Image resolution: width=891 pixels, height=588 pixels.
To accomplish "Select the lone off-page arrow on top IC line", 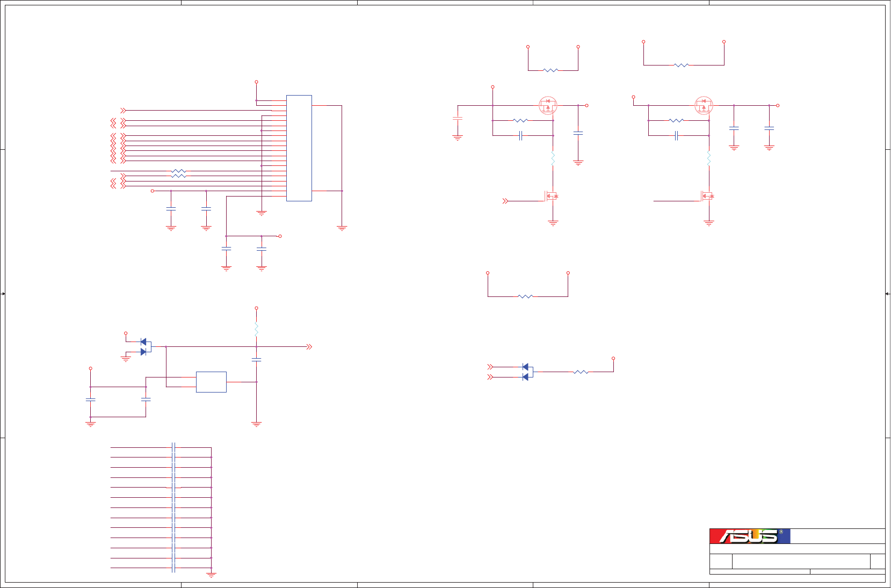I will click(x=123, y=110).
